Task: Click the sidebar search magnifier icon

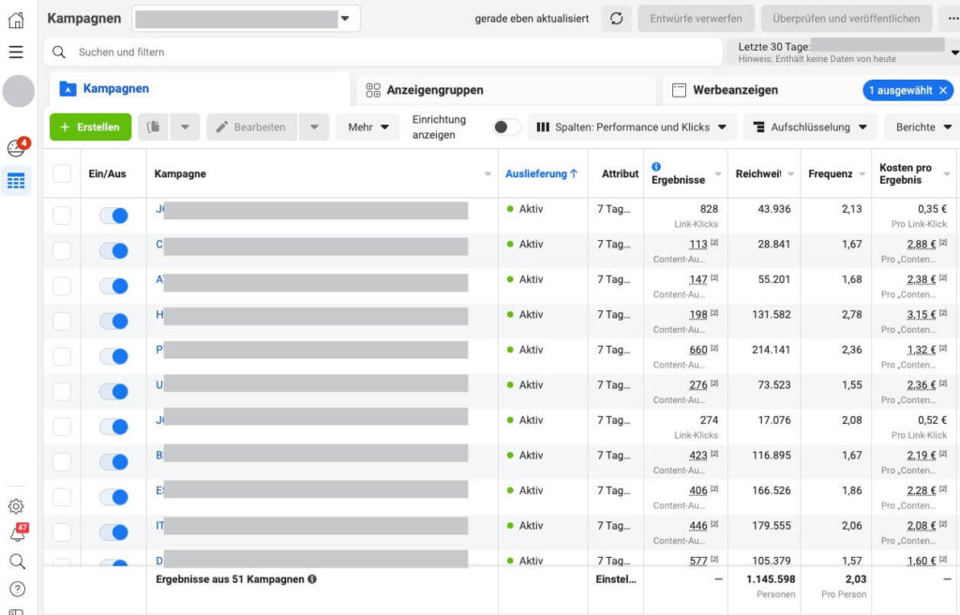Action: tap(17, 562)
